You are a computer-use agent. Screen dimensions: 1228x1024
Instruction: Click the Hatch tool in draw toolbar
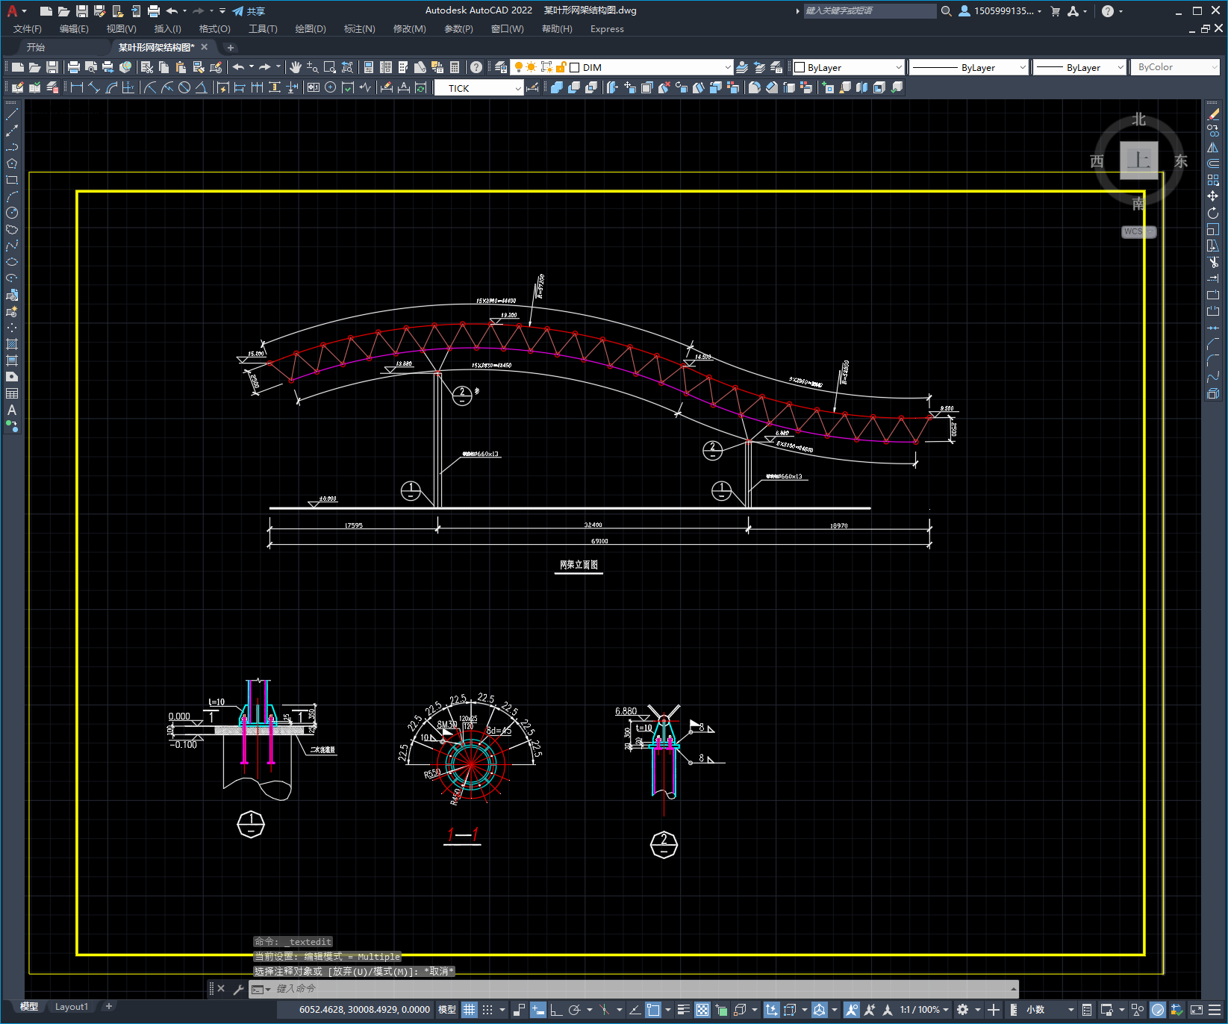click(12, 344)
